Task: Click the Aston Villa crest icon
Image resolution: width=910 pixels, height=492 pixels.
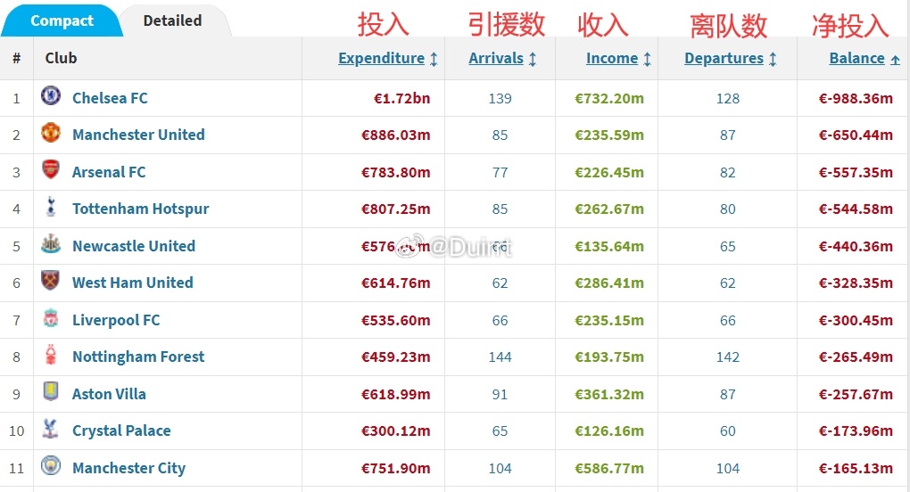Action: 51,392
